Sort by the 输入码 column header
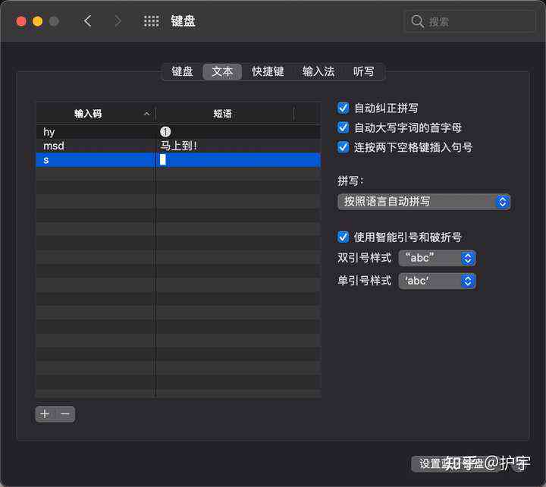Screen dimensions: 546x487 click(96, 114)
